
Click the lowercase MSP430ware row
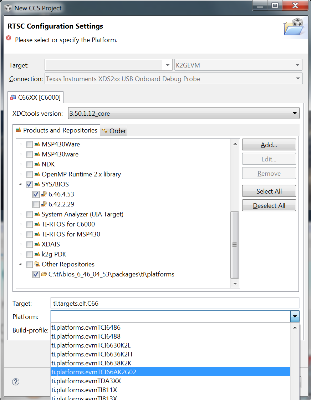(x=60, y=154)
